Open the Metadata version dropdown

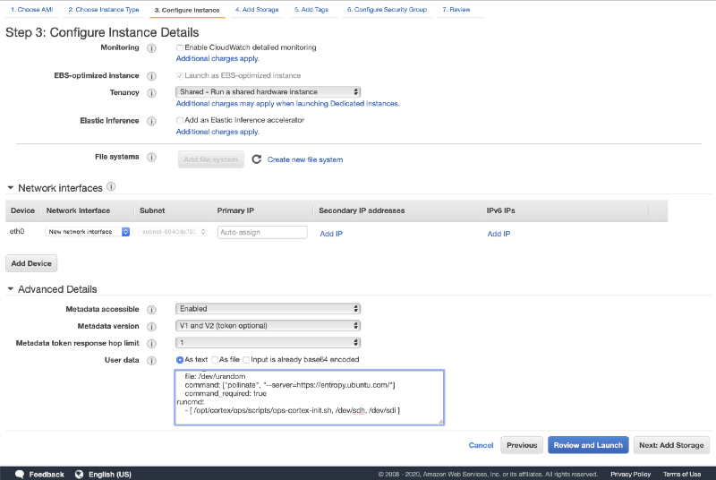click(268, 326)
